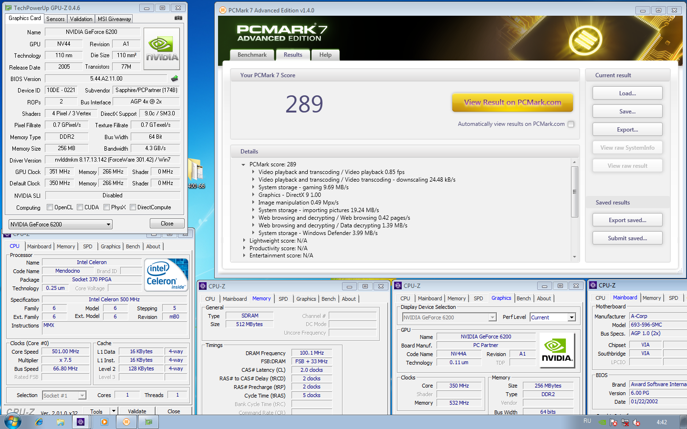Viewport: 687px width, 429px height.
Task: Open the NVIDIA GeForce 6200 dropdown in GPU-Z
Action: click(x=61, y=224)
